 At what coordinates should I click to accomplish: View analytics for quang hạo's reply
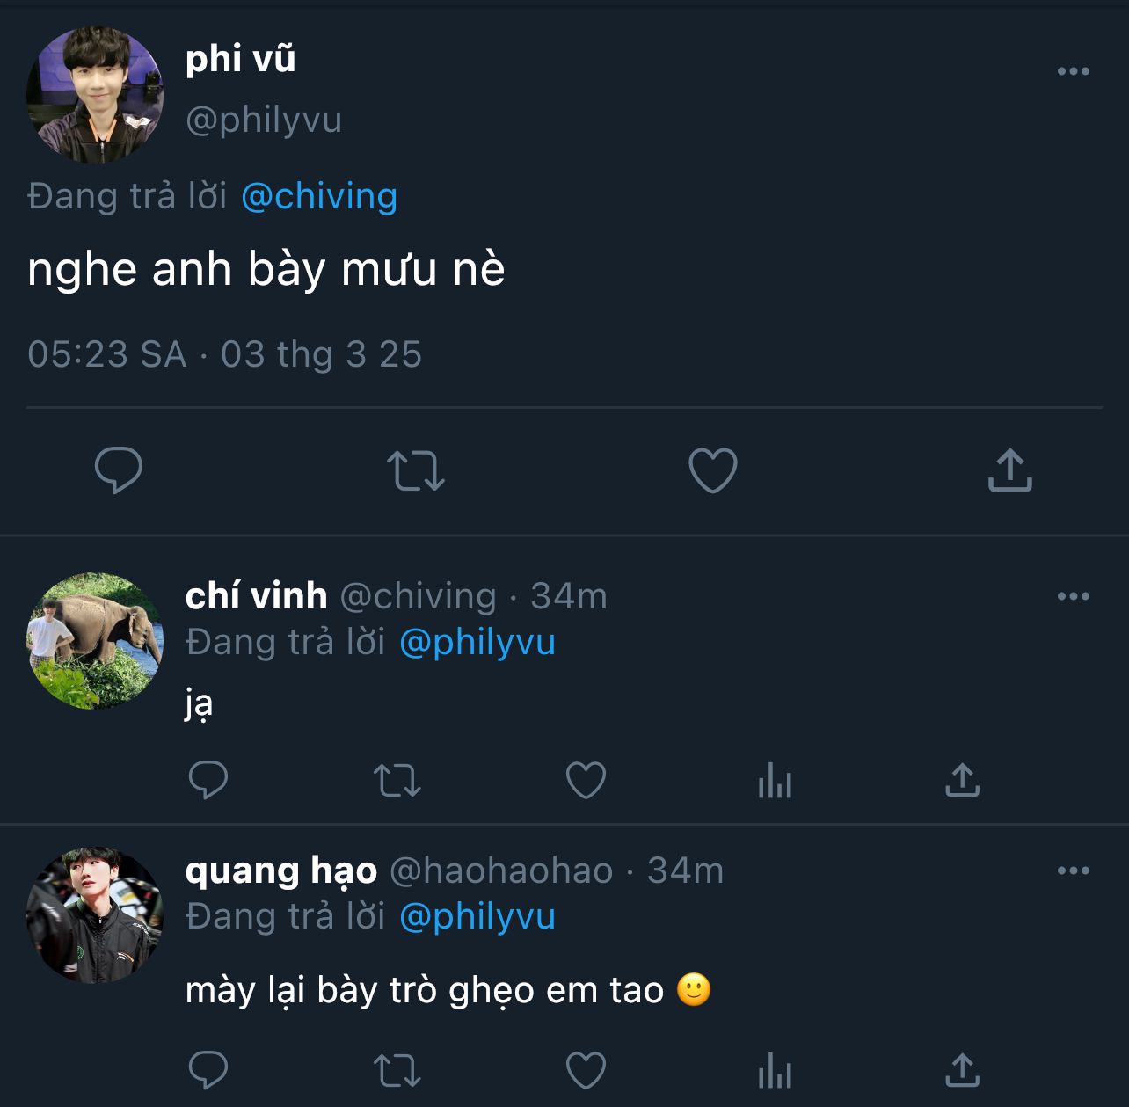coord(775,1071)
